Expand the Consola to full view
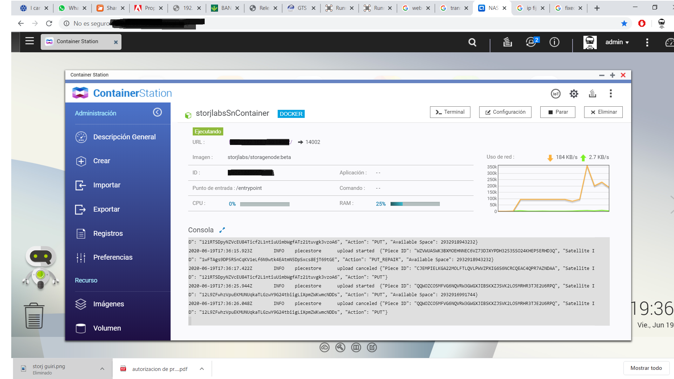The width and height of the screenshot is (674, 379). click(x=222, y=230)
